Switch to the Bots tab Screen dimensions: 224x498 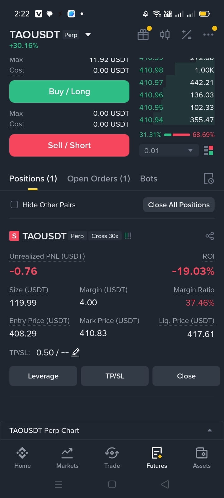(149, 179)
